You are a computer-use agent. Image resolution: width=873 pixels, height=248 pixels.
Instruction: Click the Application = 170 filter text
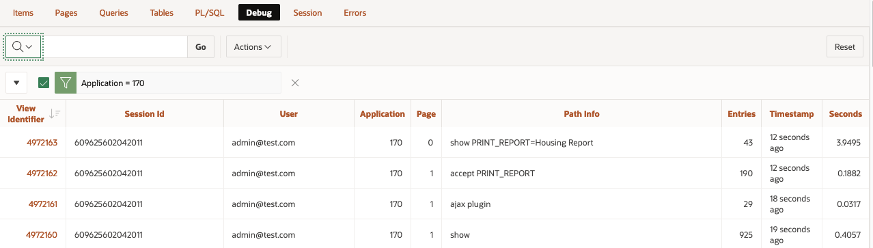point(113,83)
